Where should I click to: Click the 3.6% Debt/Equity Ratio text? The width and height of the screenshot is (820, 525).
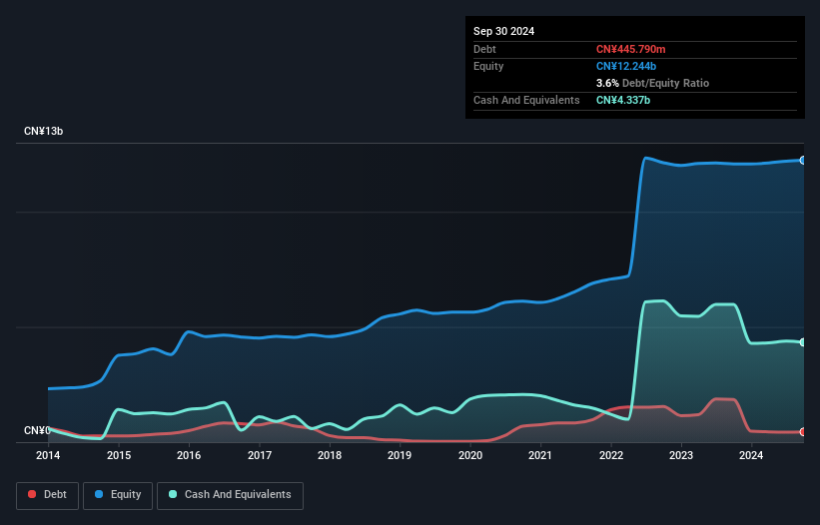(x=652, y=83)
